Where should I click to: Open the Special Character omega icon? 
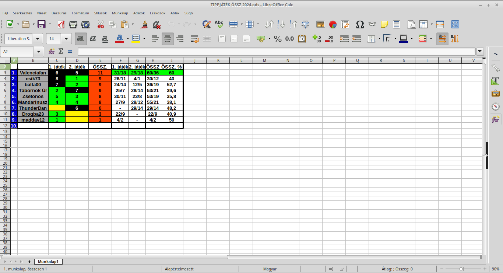pos(360,24)
